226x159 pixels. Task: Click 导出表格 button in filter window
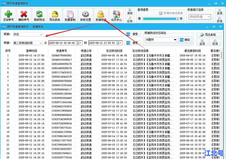point(208,35)
